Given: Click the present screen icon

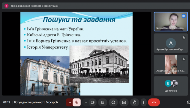Looking at the screenshot, I should [124, 102].
